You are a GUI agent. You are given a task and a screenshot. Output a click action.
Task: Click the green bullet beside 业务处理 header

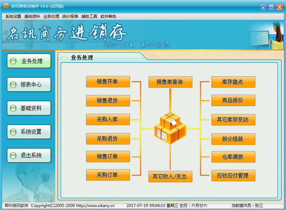pyautogui.click(x=64, y=58)
